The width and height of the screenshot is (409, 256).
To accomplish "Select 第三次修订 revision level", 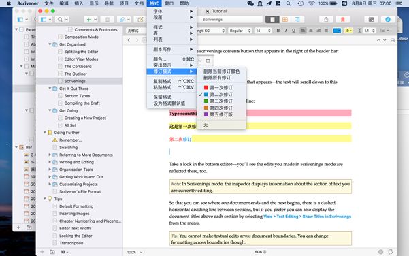I will point(221,101).
